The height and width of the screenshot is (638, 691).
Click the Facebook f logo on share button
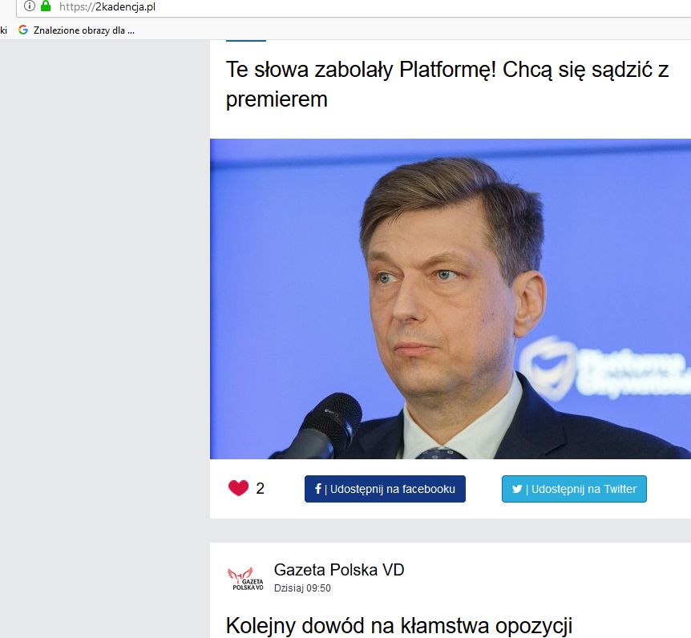(318, 489)
